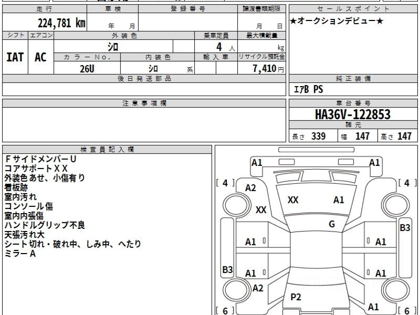Click the 最大積載量 header cell
The height and width of the screenshot is (315, 420).
(x=262, y=35)
